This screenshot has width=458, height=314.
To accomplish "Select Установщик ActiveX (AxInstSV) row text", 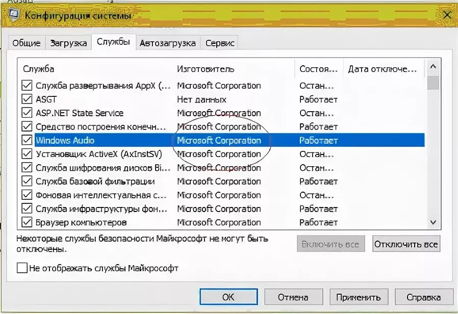I will click(x=99, y=154).
